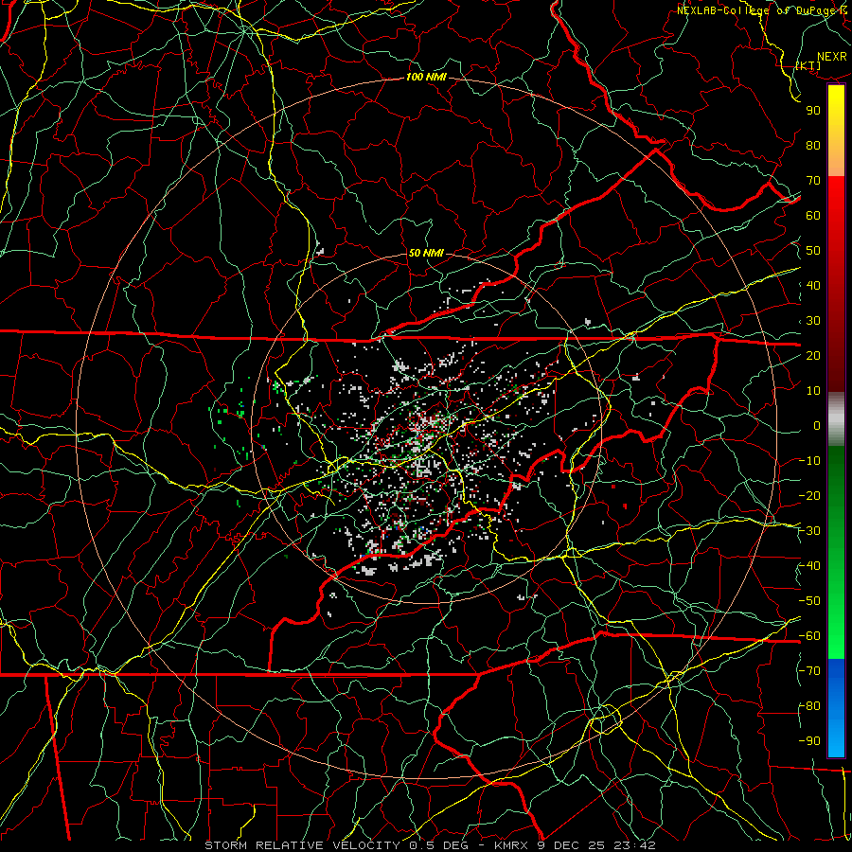Click the "NEXR" label near the top right
This screenshot has height=852, width=852.
pyautogui.click(x=832, y=57)
